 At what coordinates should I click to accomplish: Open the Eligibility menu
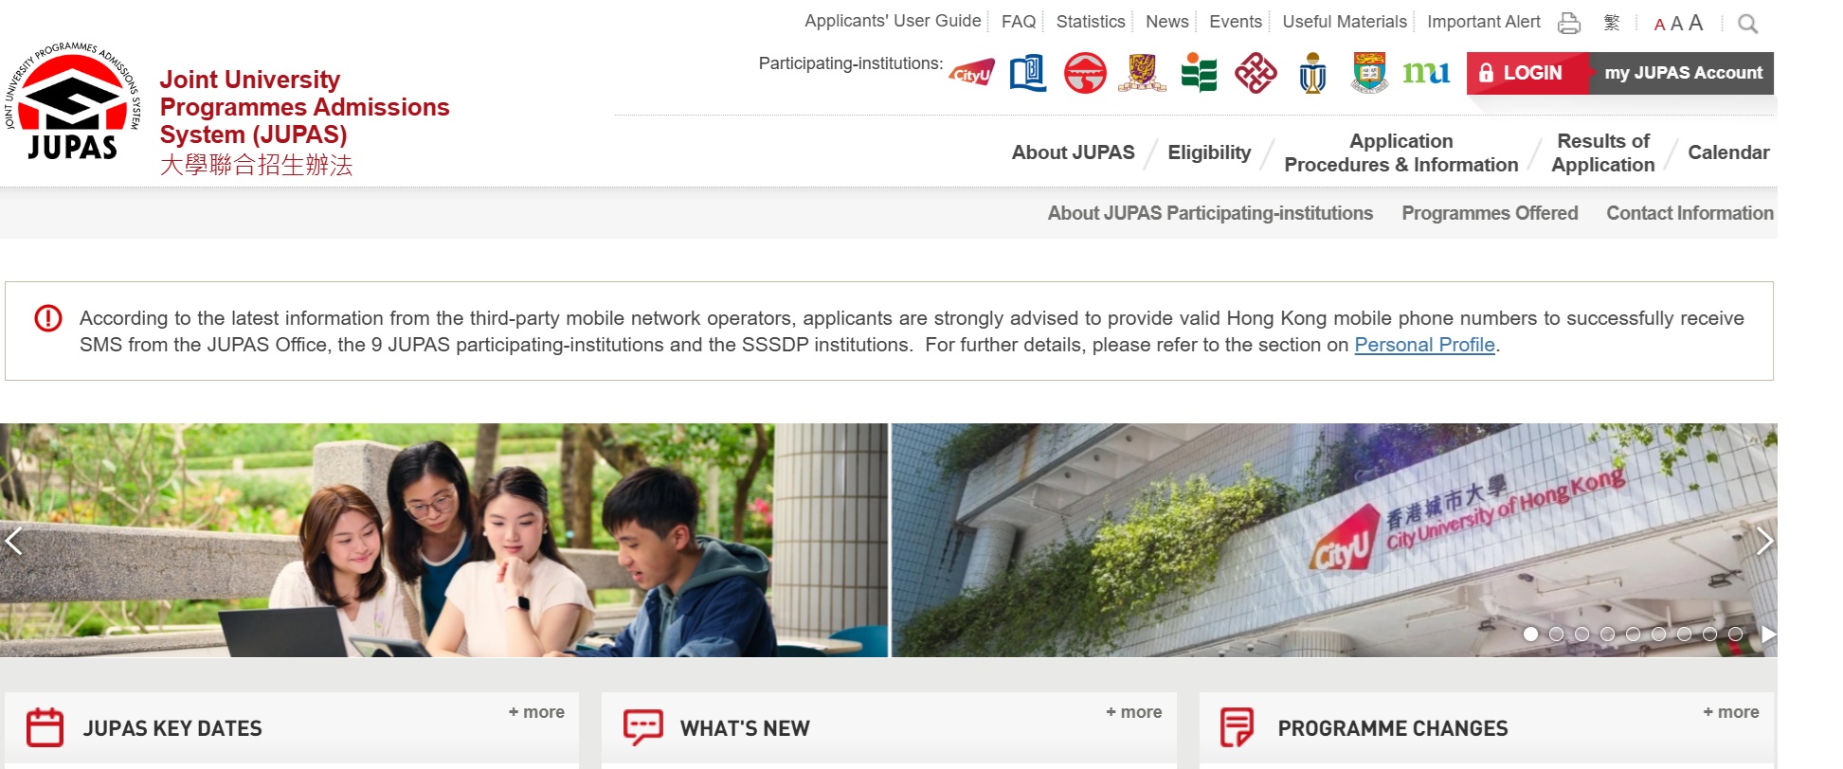coord(1209,152)
